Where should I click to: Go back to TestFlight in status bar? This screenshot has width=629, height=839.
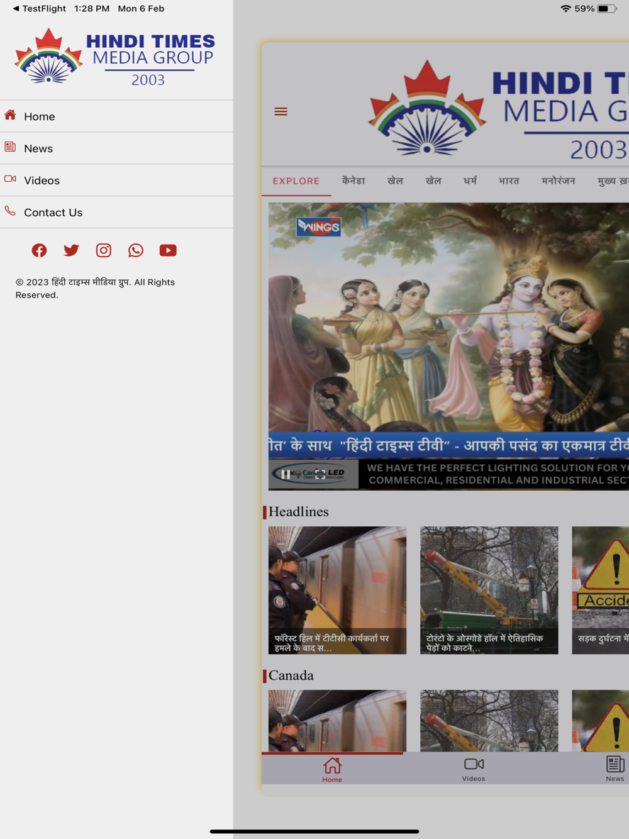39,9
